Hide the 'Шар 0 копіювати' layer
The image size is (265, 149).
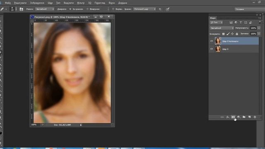point(212,41)
